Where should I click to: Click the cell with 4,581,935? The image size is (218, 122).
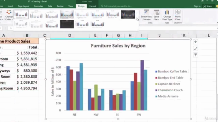pyautogui.click(x=27, y=65)
